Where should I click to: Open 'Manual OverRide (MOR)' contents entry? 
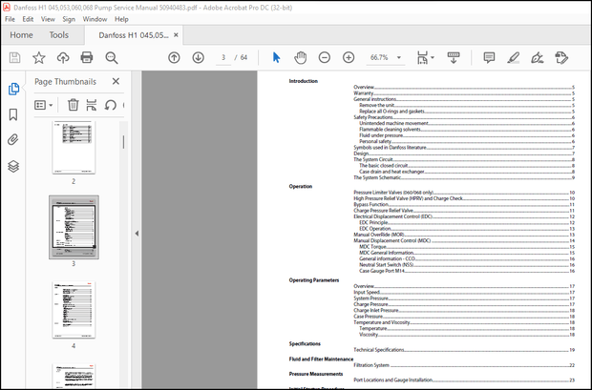point(464,235)
